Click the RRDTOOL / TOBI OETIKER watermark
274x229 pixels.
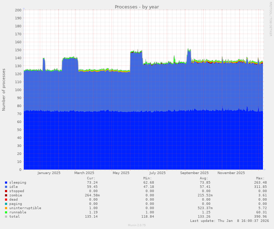[270, 19]
